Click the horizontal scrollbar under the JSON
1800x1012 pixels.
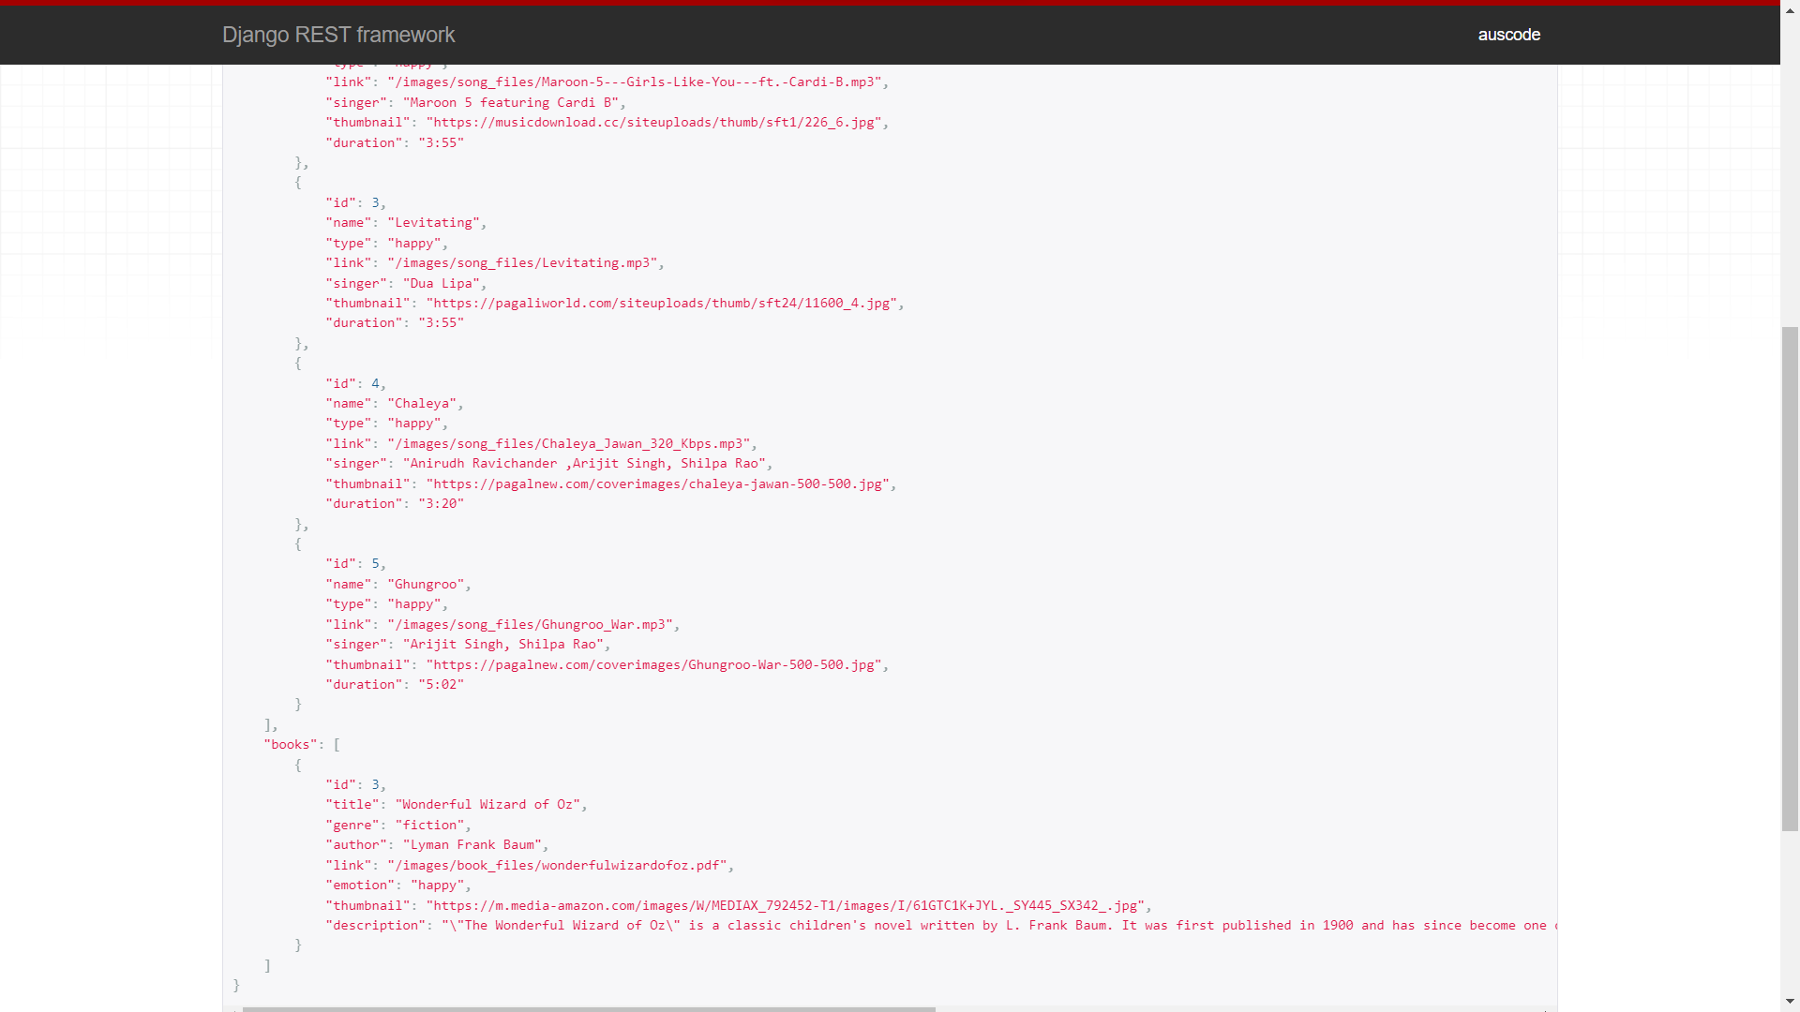coord(589,1009)
